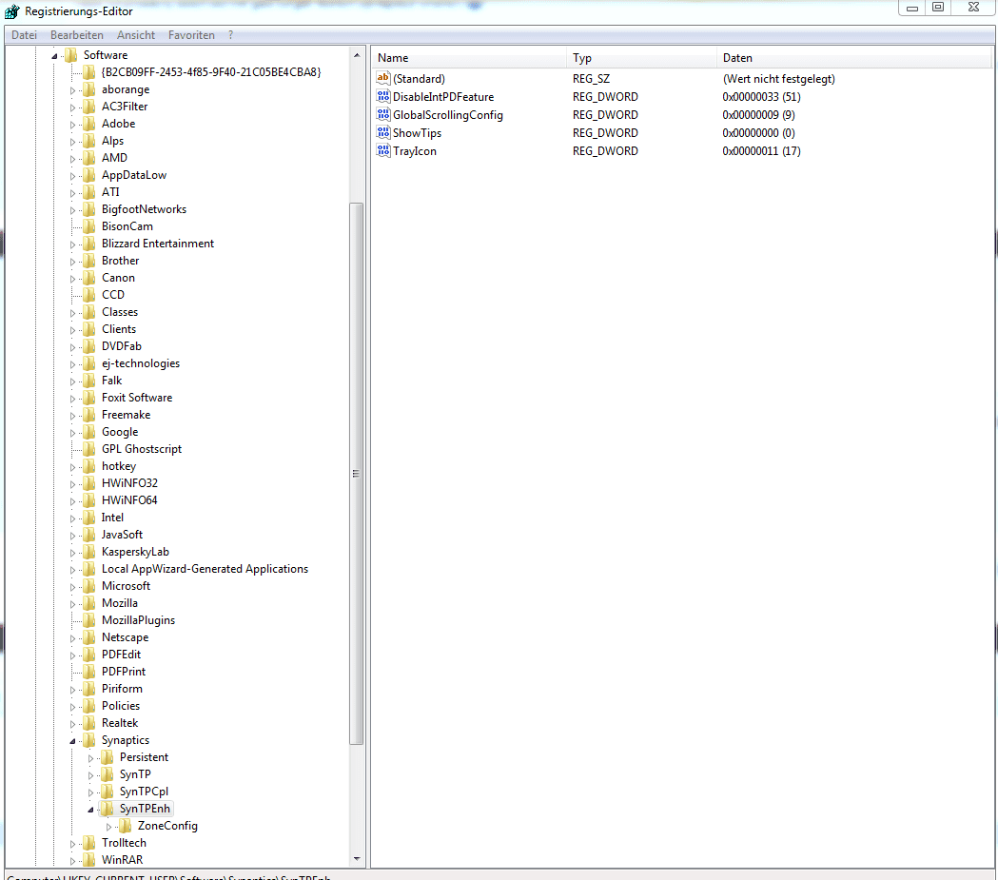The height and width of the screenshot is (880, 998).
Task: Click the Microsoft folder icon
Action: point(89,585)
